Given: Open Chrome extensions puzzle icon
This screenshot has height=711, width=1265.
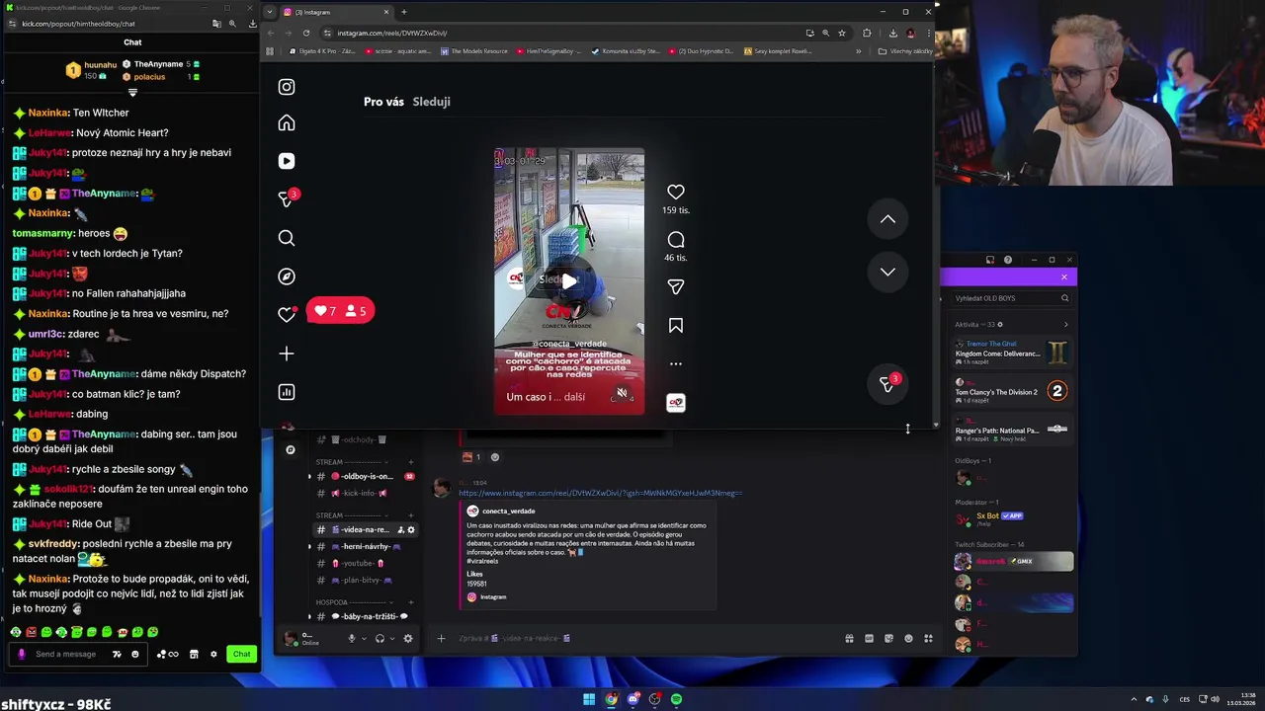Looking at the screenshot, I should [x=867, y=33].
